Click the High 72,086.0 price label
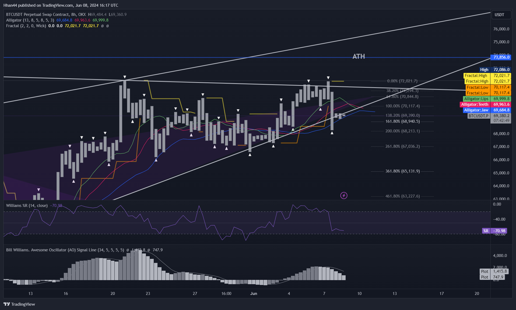 (x=495, y=70)
